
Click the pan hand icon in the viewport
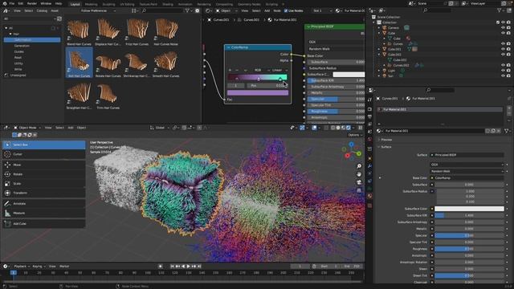tap(359, 174)
